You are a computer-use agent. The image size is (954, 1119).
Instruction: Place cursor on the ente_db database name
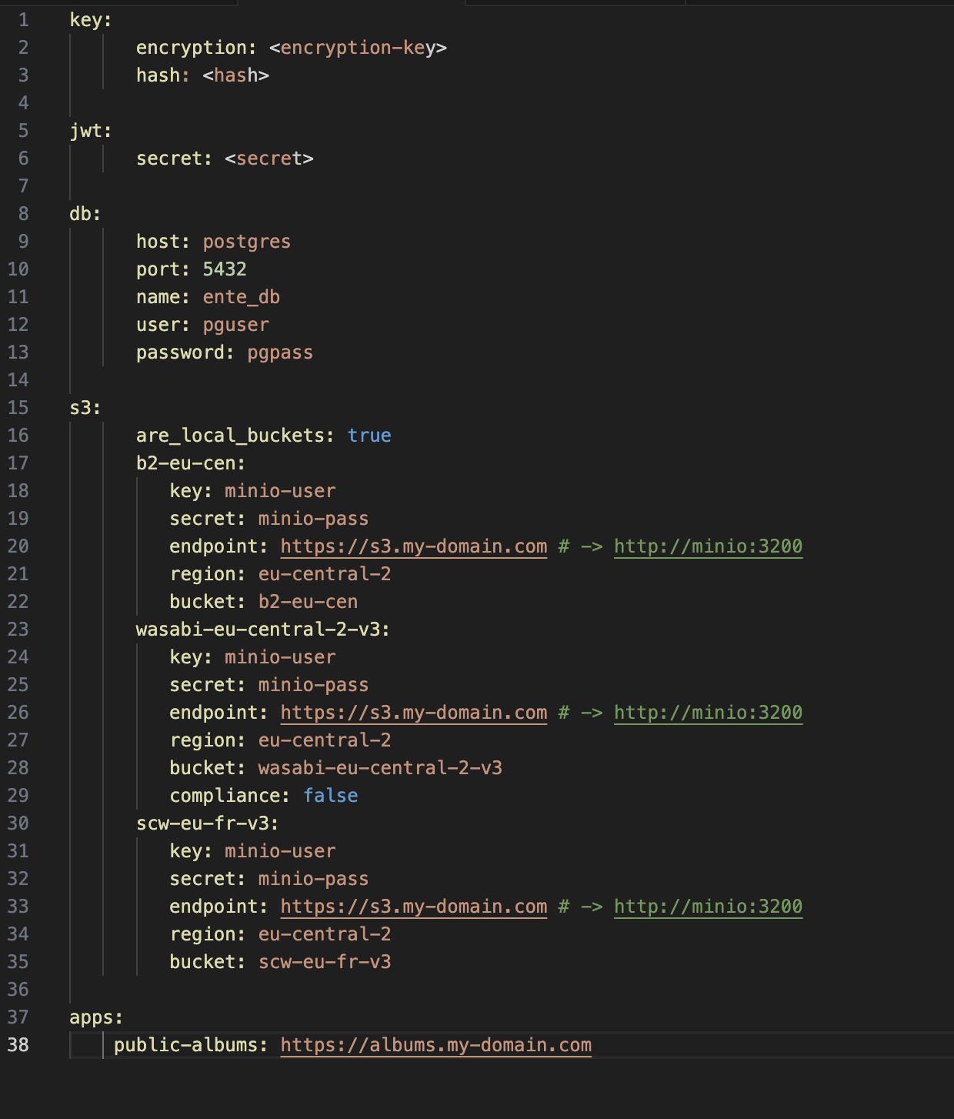pos(242,297)
